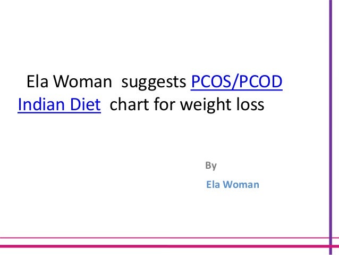Click the blue Ela Woman author name
This screenshot has height=255, width=339.
click(233, 185)
